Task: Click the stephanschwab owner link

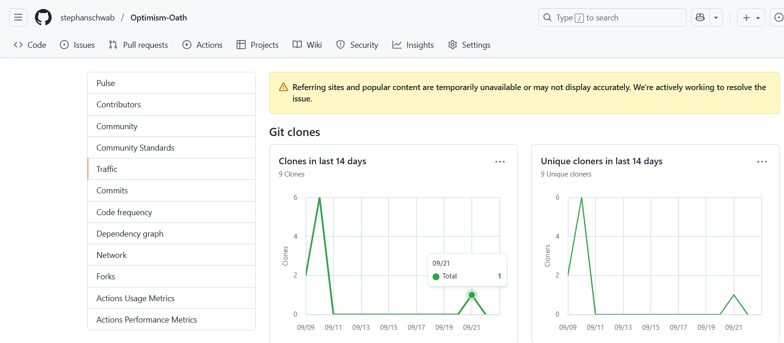Action: tap(88, 18)
